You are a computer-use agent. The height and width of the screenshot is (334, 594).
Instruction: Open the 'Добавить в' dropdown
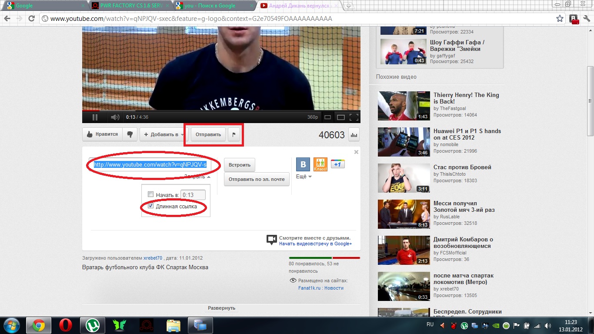coord(164,134)
